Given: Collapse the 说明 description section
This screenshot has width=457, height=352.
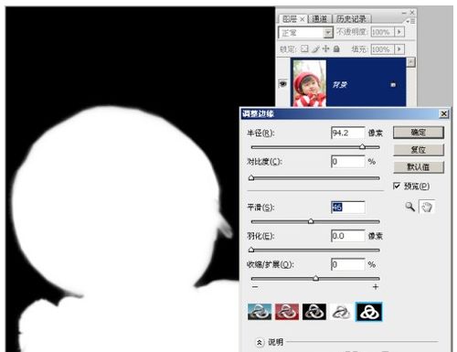Looking at the screenshot, I should 259,342.
